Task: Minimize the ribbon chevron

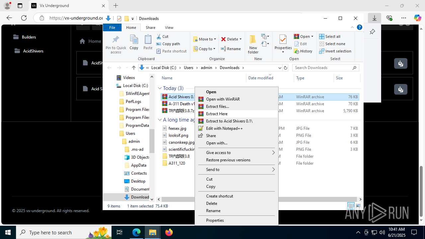Action: click(353, 28)
